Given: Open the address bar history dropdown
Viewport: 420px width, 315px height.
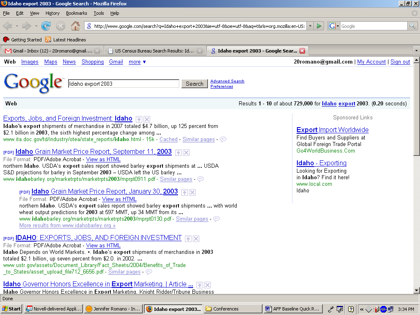Looking at the screenshot, I should 310,26.
